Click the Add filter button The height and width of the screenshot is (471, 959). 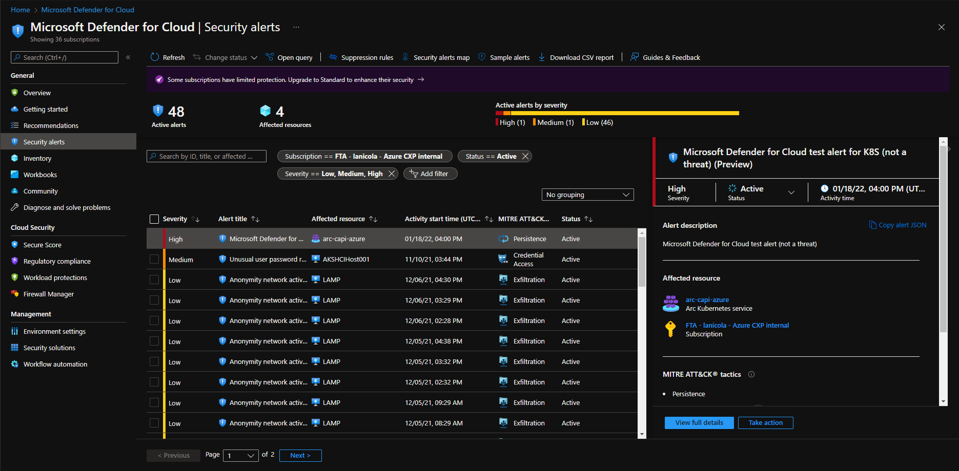click(430, 174)
